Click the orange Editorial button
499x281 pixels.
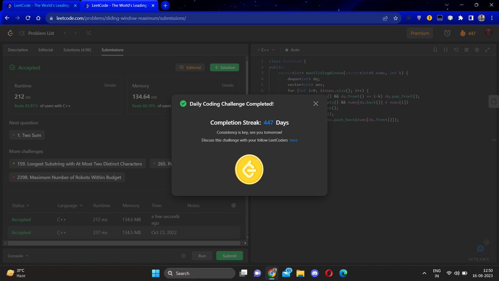coord(190,67)
